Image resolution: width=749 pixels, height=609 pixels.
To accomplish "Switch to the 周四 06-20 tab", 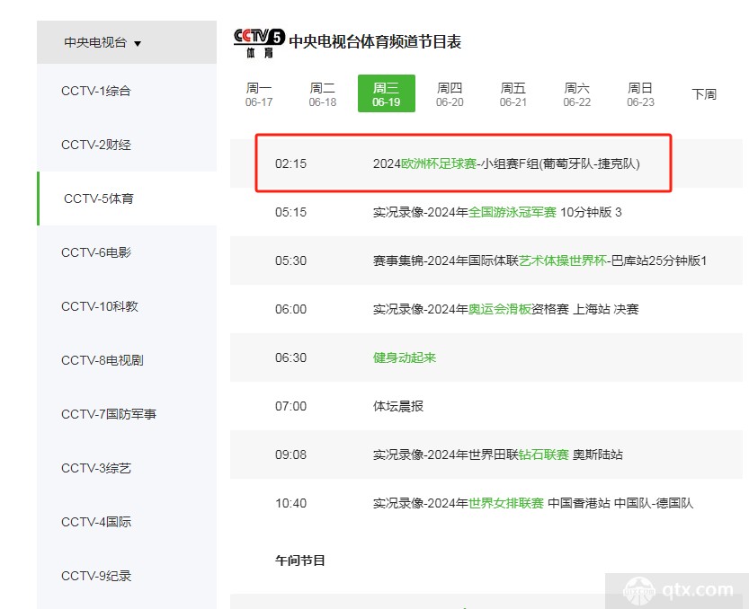I will click(450, 94).
